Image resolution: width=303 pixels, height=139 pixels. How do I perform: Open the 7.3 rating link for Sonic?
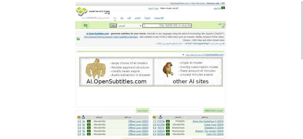coord(155,121)
